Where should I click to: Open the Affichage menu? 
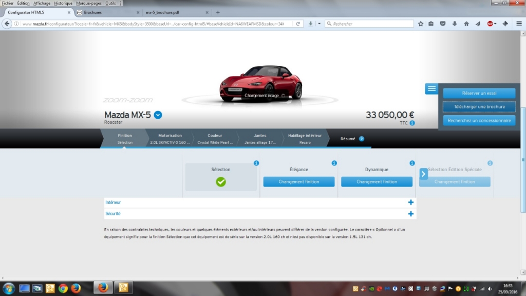42,4
